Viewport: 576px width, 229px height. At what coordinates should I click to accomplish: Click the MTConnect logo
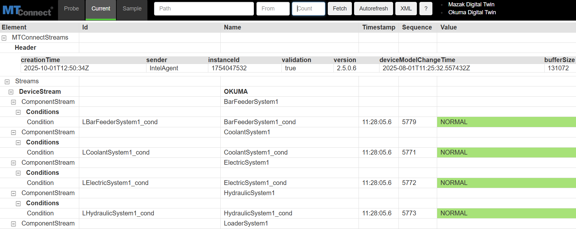28,11
